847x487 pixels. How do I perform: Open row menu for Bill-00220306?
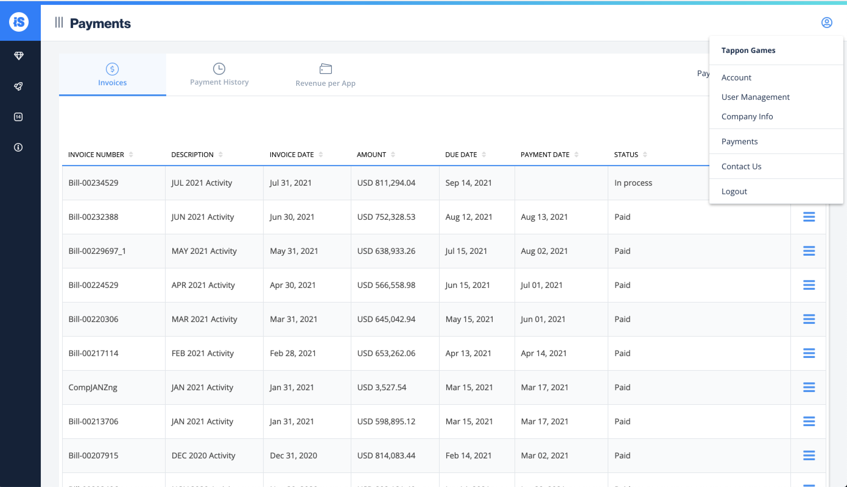tap(809, 319)
